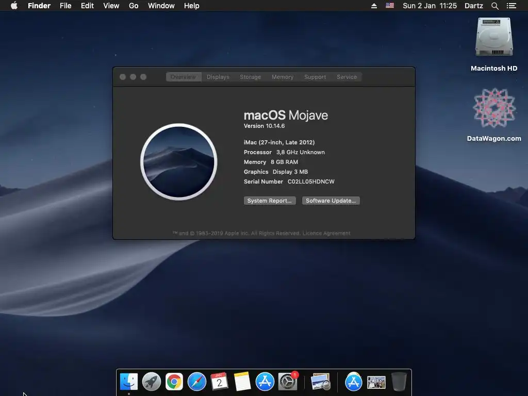Open the Trash in the Dock

pyautogui.click(x=399, y=382)
